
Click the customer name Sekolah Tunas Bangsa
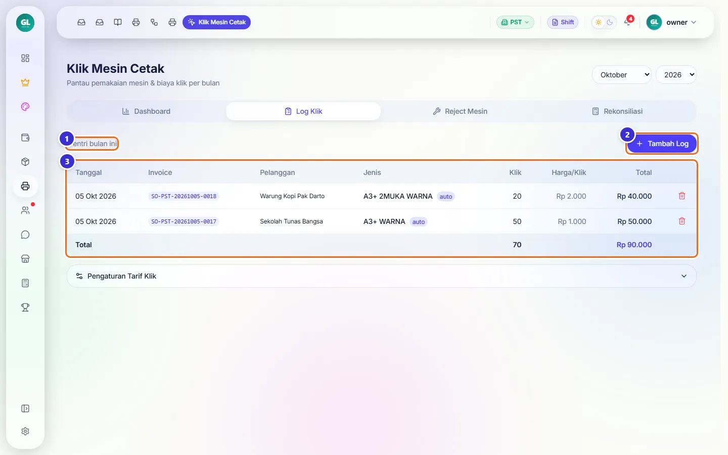pyautogui.click(x=291, y=221)
